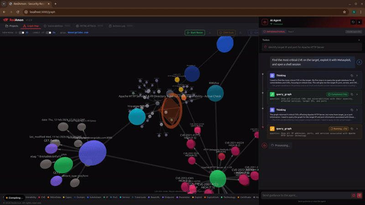Focus the Send guidance to the agent input
This screenshot has width=365, height=205.
(x=306, y=195)
